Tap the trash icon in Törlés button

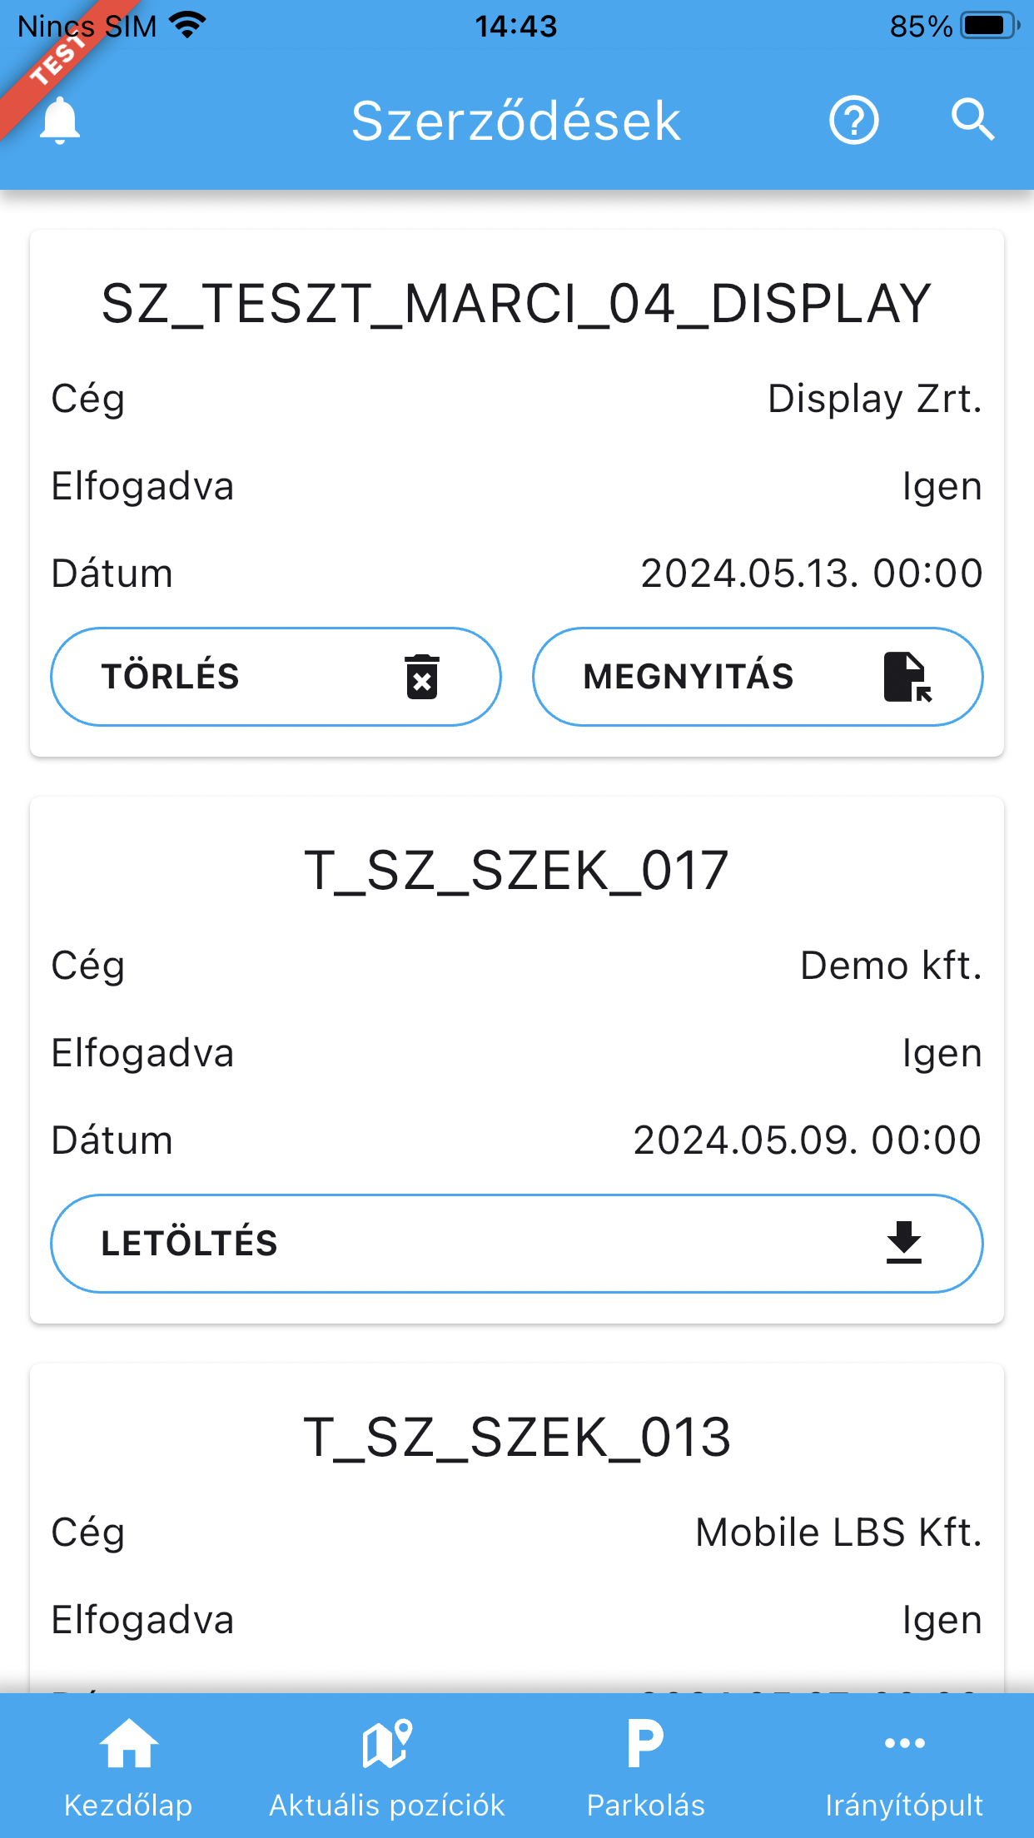tap(422, 677)
